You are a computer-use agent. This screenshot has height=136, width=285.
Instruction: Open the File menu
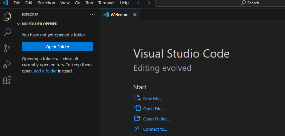point(17,3)
